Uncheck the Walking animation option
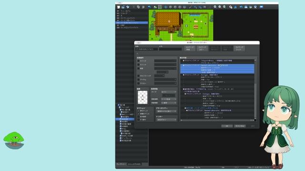Viewport: 305px width, 171px height. tap(138, 111)
